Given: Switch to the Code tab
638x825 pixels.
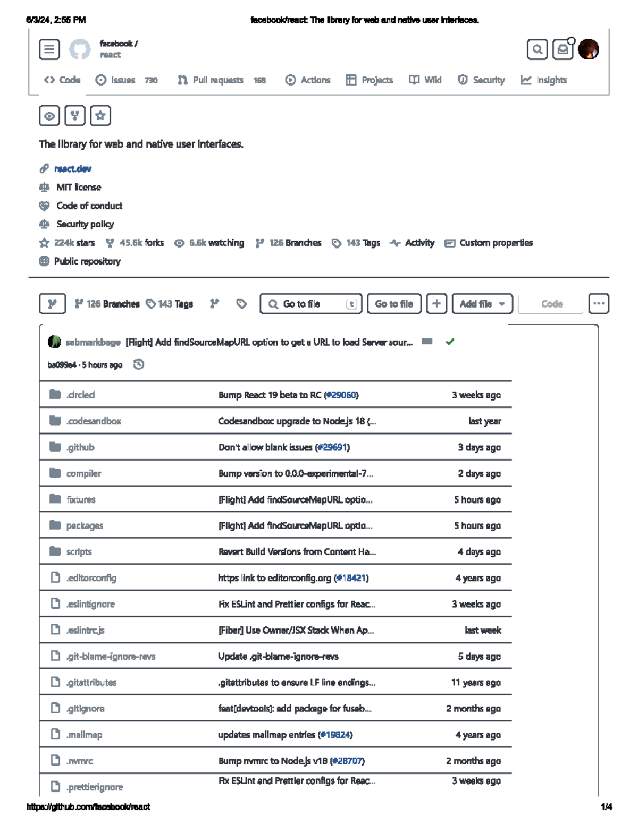Looking at the screenshot, I should tap(62, 80).
